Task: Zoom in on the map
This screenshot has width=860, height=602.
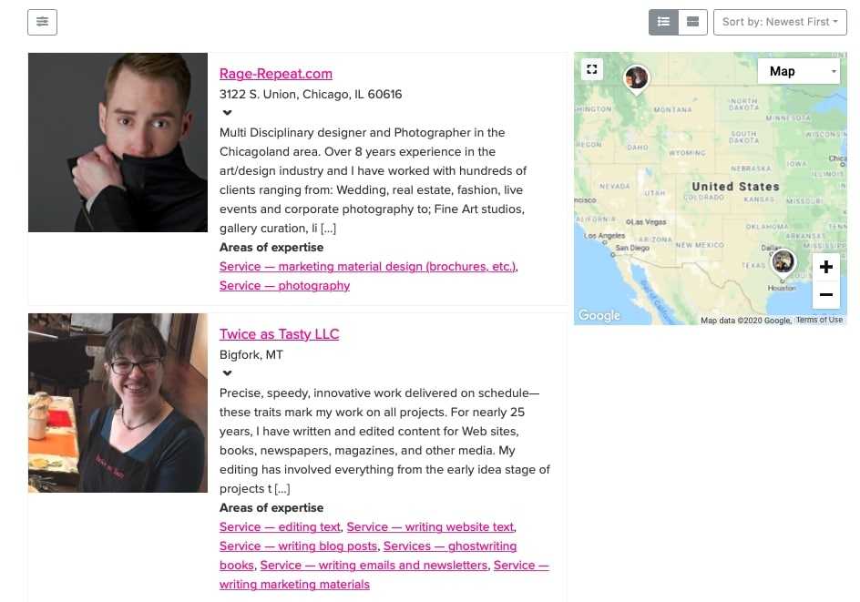Action: point(826,267)
